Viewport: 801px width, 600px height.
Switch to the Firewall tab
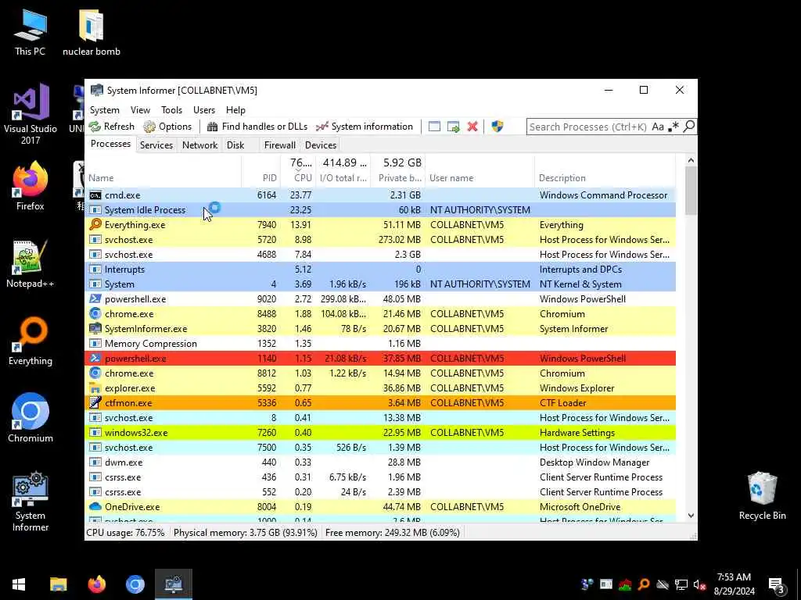tap(279, 145)
